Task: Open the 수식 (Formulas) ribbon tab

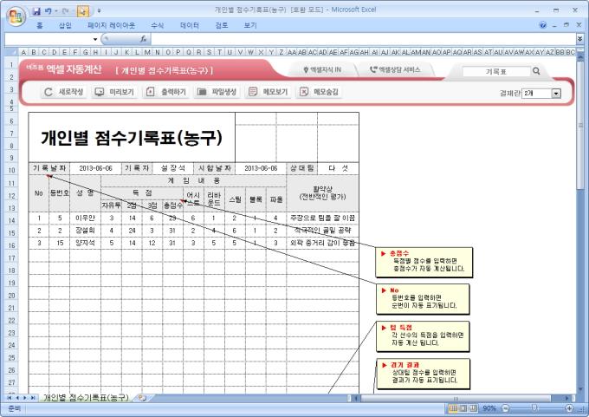Action: pyautogui.click(x=157, y=26)
